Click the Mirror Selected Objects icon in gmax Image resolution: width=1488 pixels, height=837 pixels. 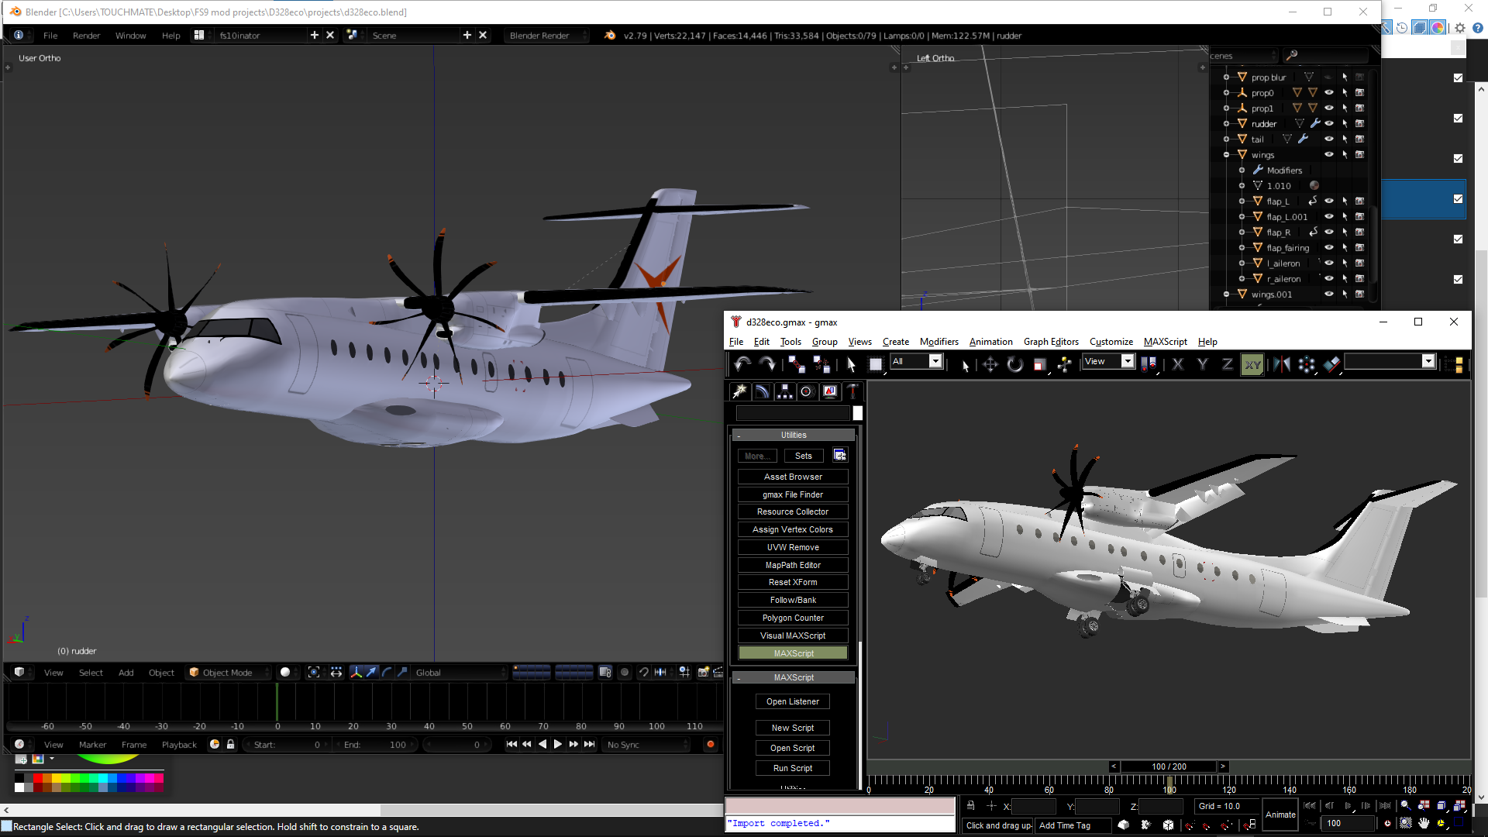point(1282,364)
